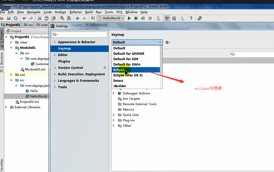
Task: Select Project01.iml file
Action: (x=29, y=102)
